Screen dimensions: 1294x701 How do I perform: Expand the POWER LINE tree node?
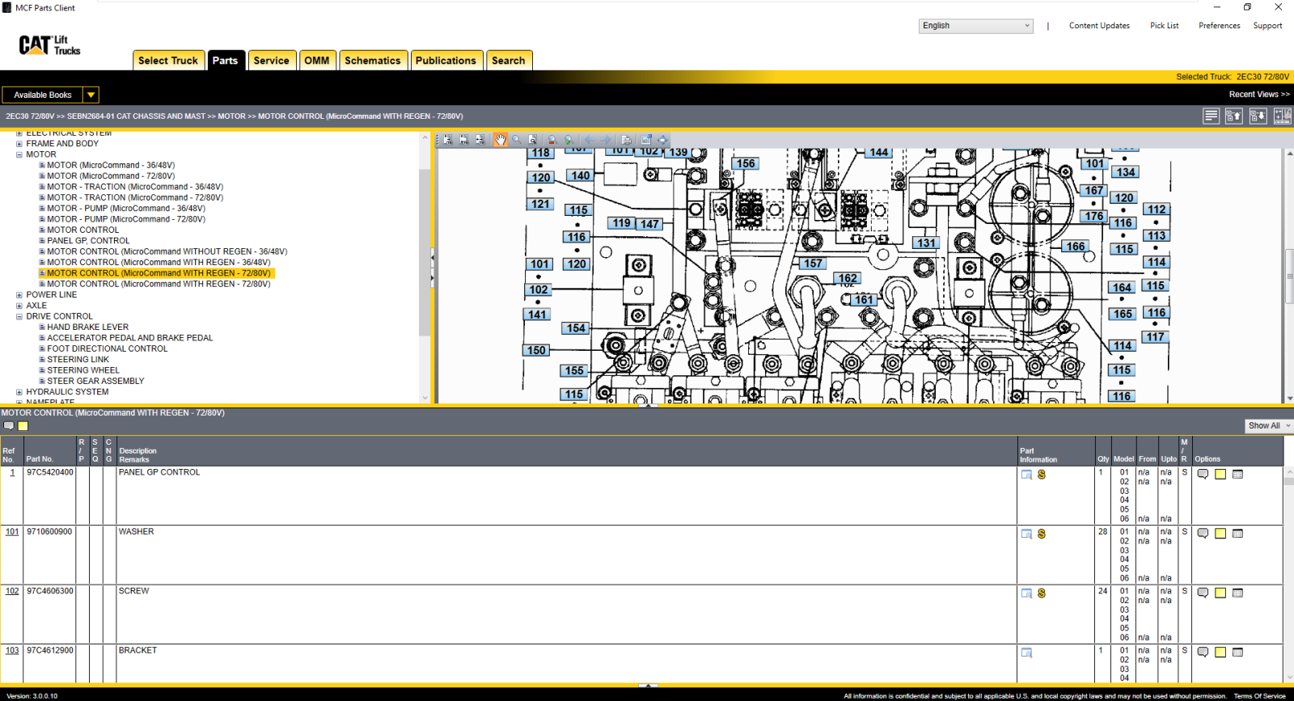[x=19, y=295]
